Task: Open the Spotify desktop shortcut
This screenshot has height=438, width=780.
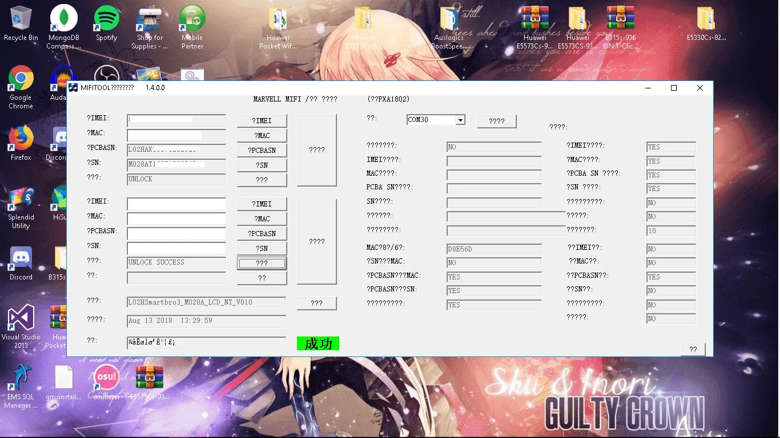Action: pos(106,24)
